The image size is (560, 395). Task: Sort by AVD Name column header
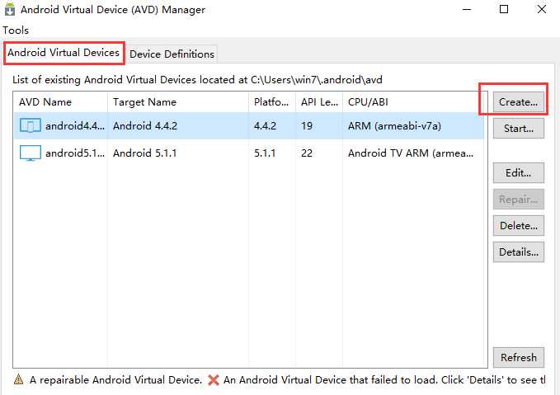pos(60,102)
